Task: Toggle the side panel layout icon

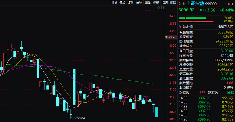Action: tap(163, 7)
